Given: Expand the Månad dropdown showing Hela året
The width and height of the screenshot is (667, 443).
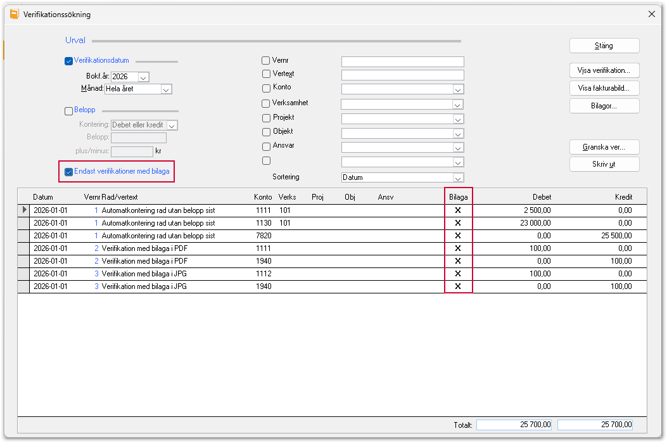Looking at the screenshot, I should tap(167, 89).
